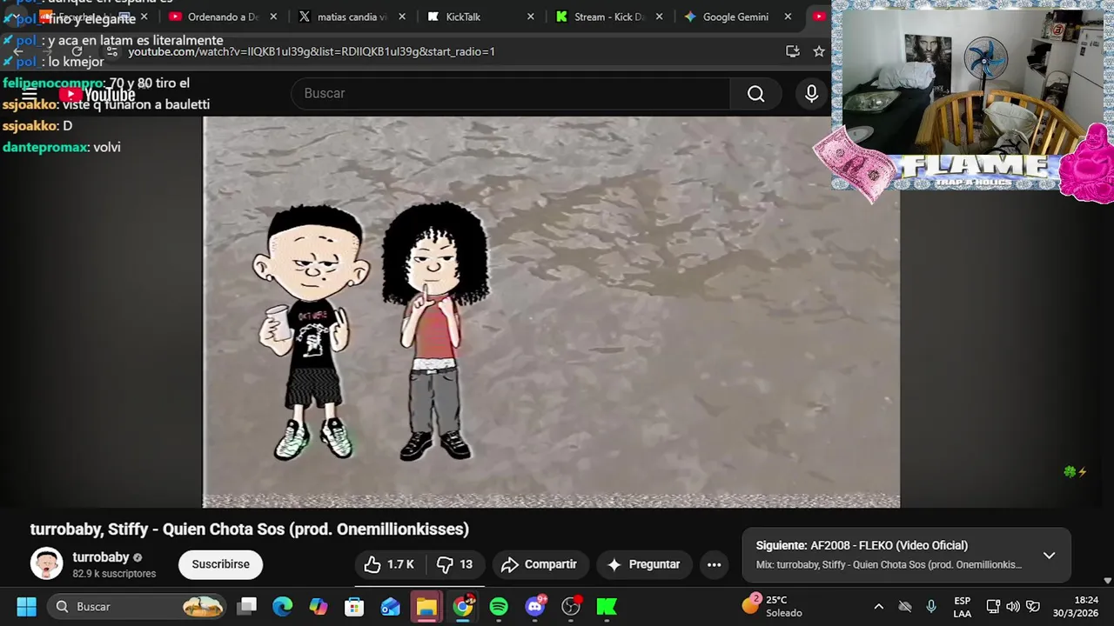The width and height of the screenshot is (1114, 626).
Task: Open Microsoft Store from taskbar
Action: [x=354, y=606]
